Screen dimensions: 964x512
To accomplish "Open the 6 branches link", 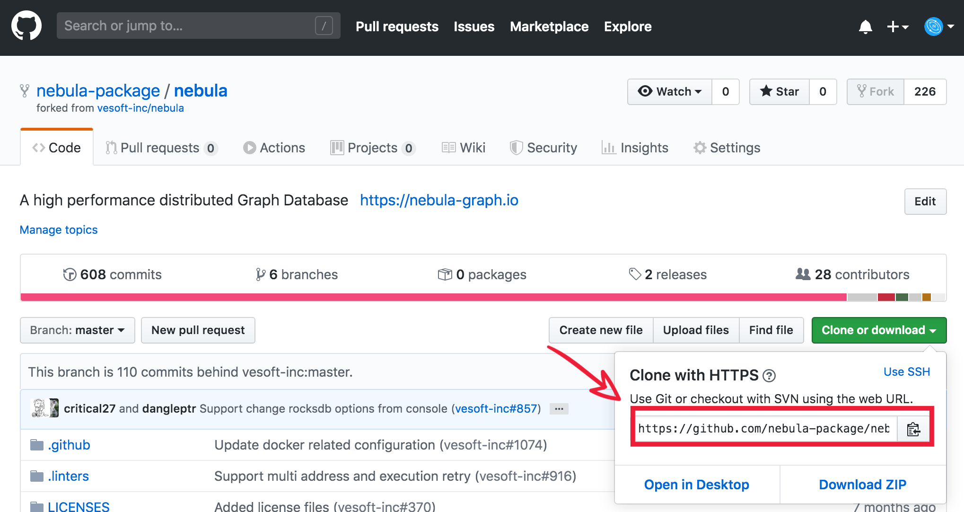I will pos(297,274).
